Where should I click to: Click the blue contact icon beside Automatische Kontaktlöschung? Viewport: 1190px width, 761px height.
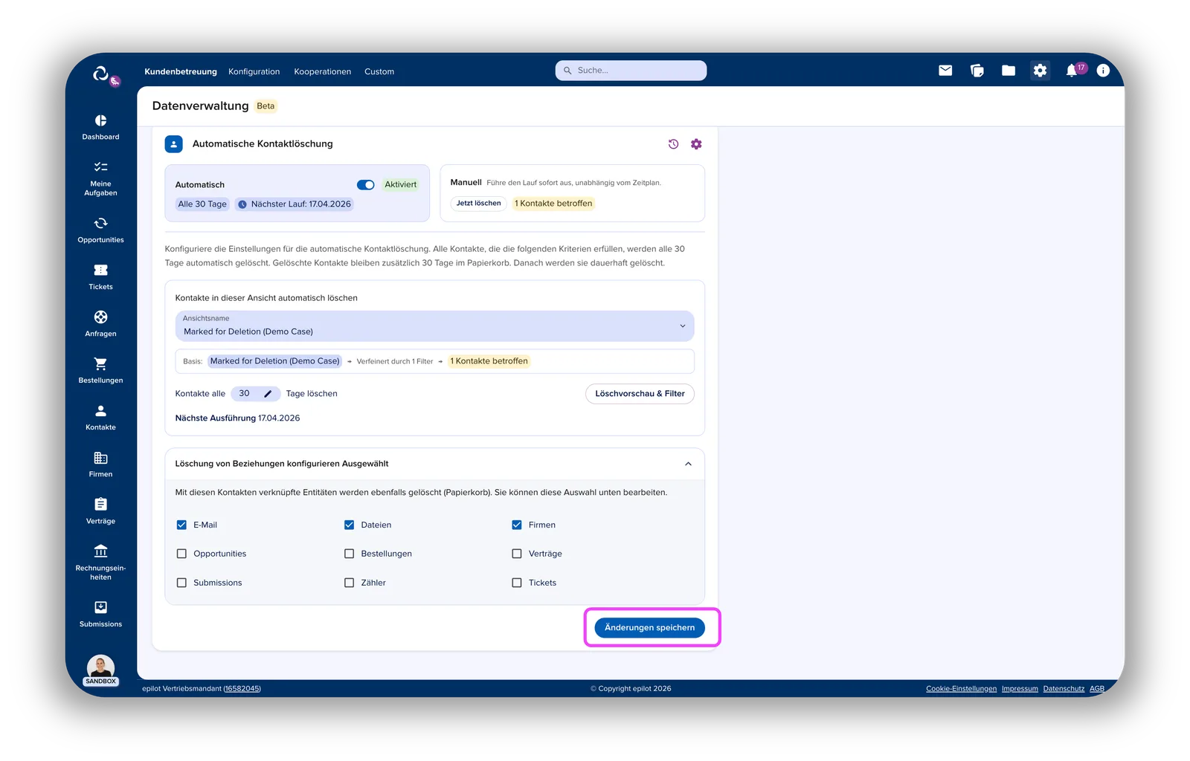click(173, 144)
